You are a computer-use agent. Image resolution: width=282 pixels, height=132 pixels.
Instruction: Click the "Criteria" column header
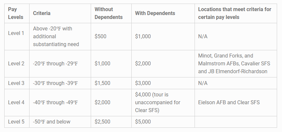42,13
